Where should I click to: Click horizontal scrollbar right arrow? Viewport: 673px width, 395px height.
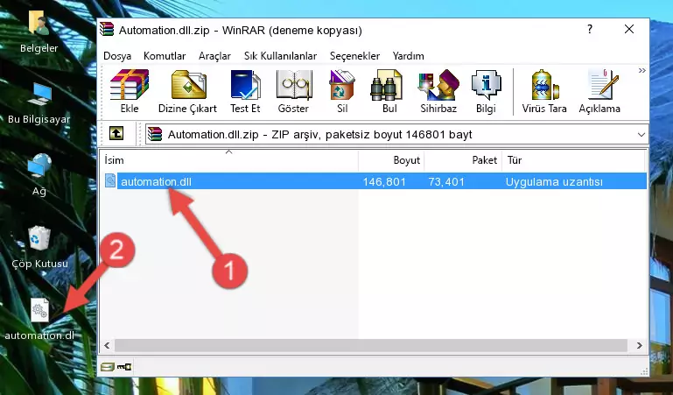639,346
